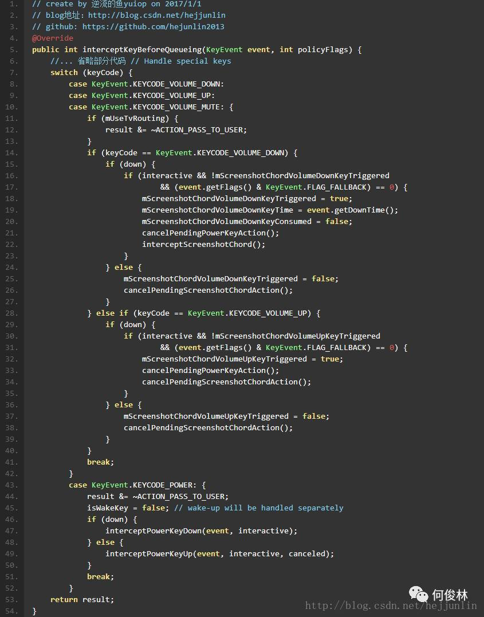This screenshot has height=617, width=484.
Task: Click '!mScreenshotChordVolumeDownKeyTriggered' in the line 16 condition
Action: (x=300, y=175)
